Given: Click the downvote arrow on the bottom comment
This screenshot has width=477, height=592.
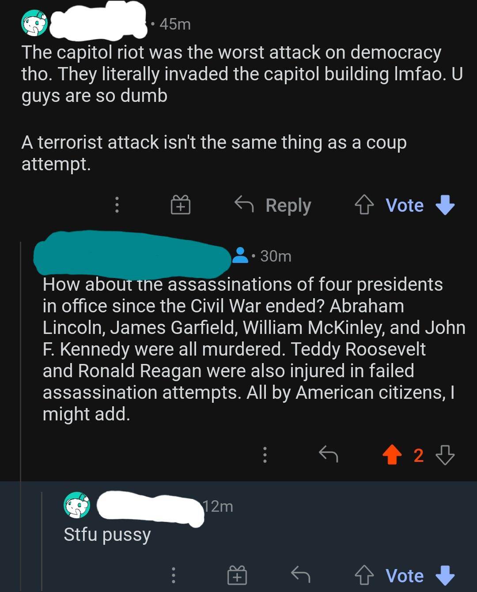Looking at the screenshot, I should tap(444, 576).
